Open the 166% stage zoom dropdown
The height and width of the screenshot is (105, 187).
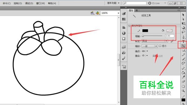(x=118, y=13)
